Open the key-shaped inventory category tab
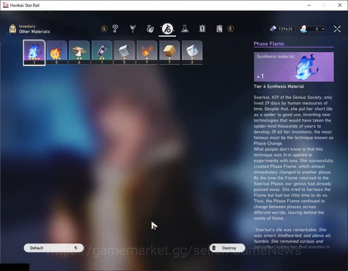 click(115, 29)
